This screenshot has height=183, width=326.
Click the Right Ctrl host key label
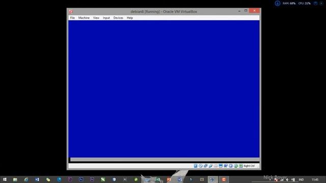[x=249, y=166]
